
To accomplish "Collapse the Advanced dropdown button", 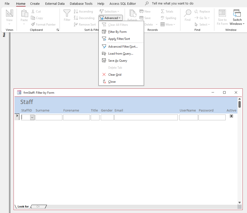I will pos(111,18).
